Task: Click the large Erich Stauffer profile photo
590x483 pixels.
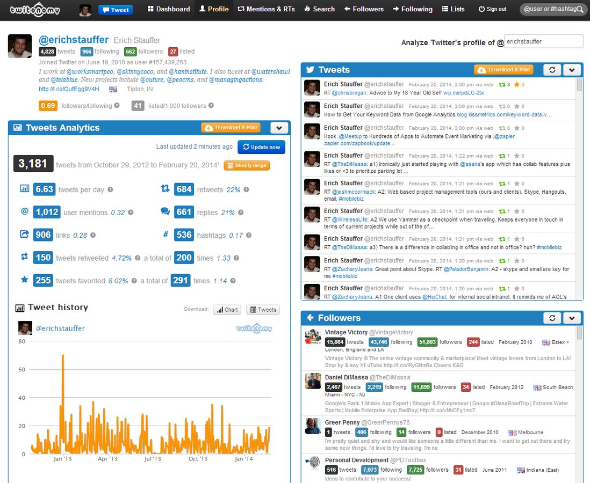Action: [x=20, y=46]
